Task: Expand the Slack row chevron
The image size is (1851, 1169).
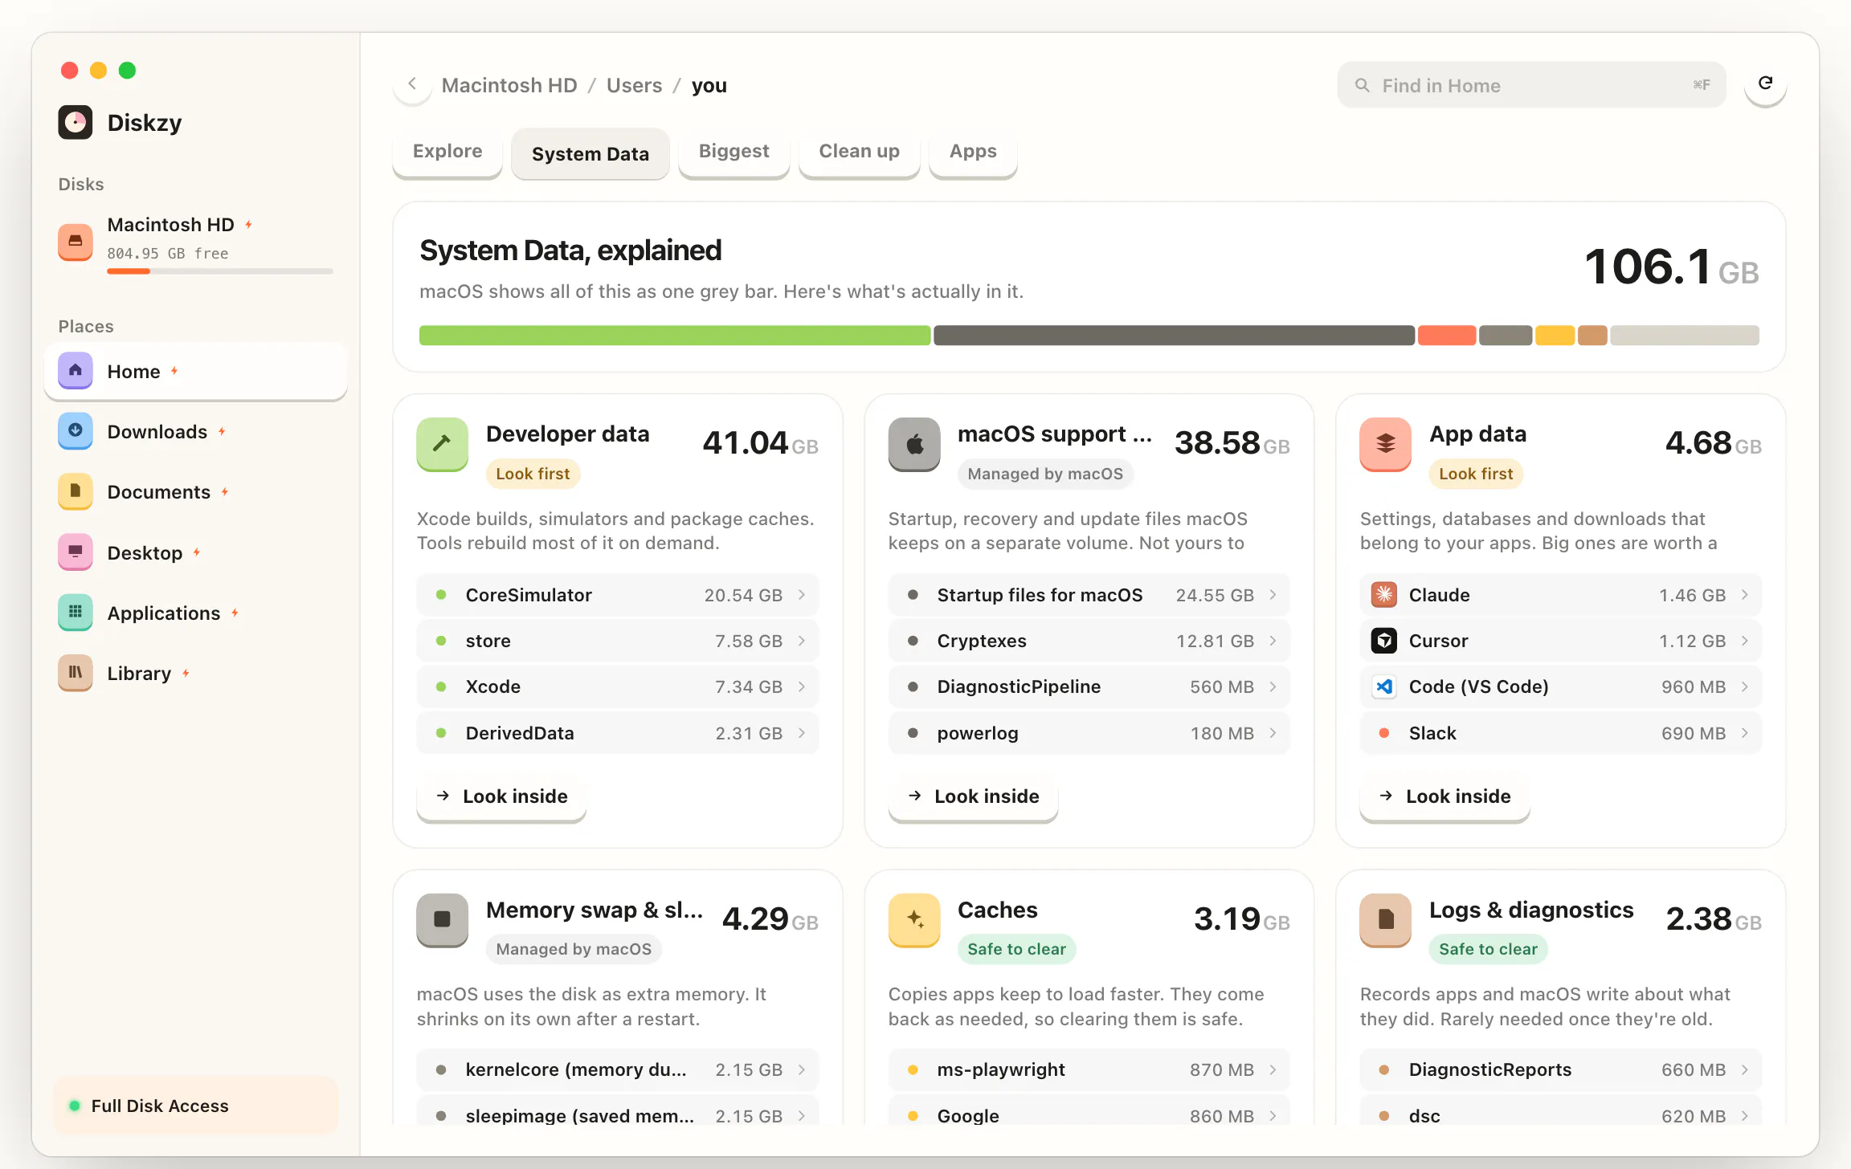Action: pyautogui.click(x=1745, y=733)
